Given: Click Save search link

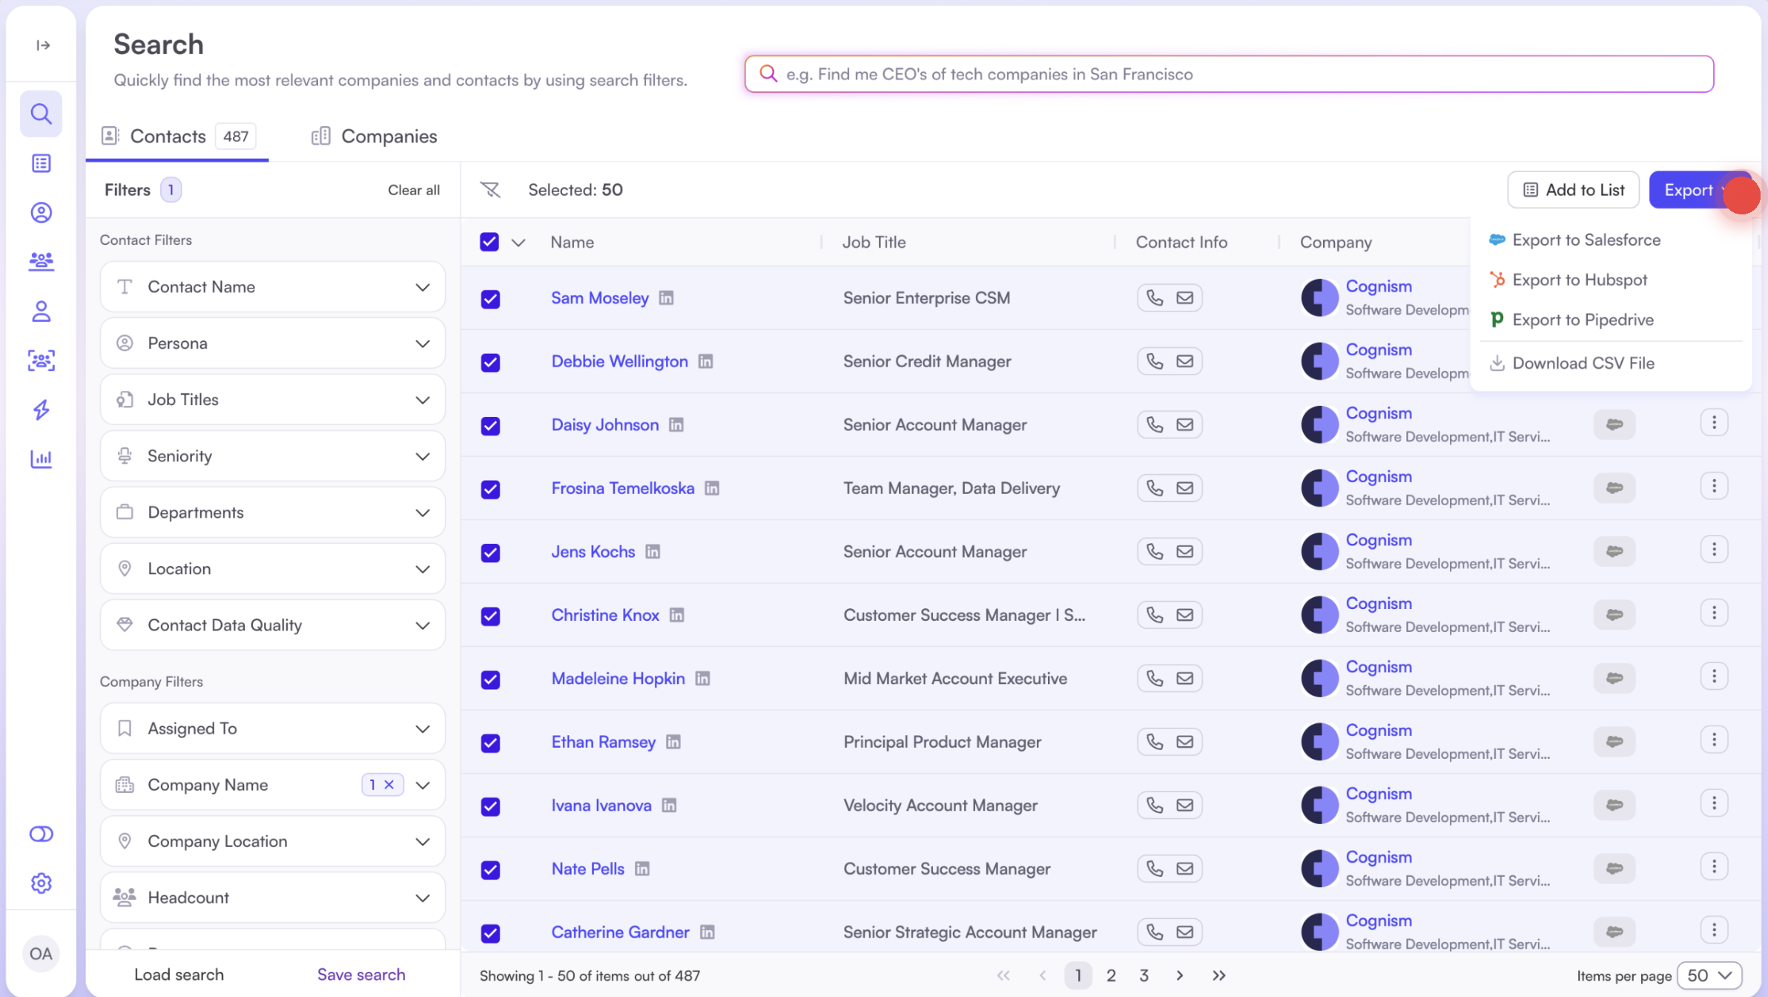Looking at the screenshot, I should coord(361,975).
